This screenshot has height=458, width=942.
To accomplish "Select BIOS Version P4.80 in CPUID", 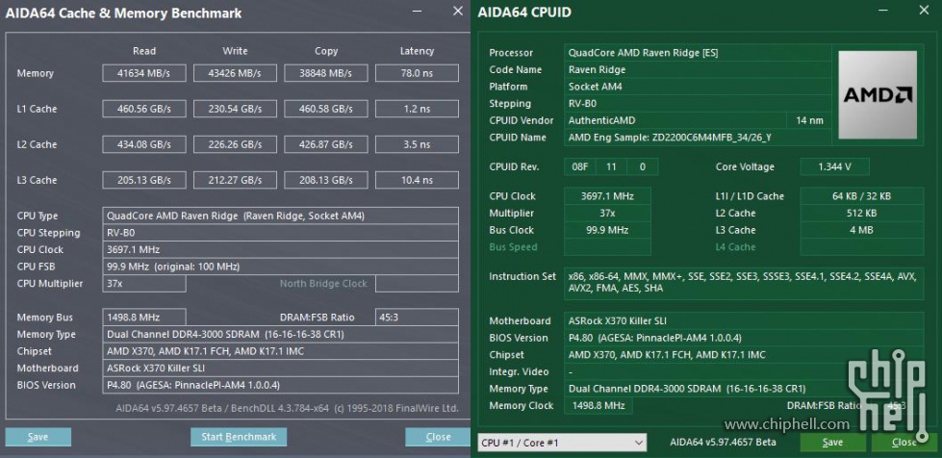I will point(744,338).
